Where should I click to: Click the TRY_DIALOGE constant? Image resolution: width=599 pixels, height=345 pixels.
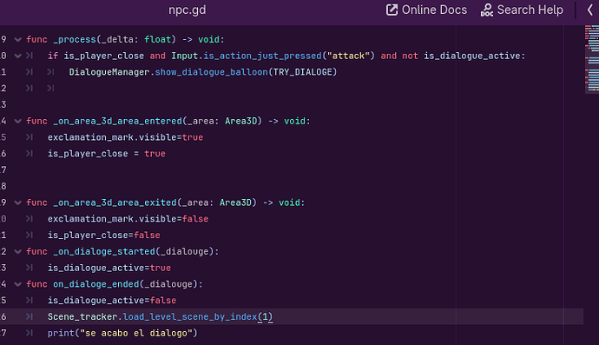tap(303, 72)
